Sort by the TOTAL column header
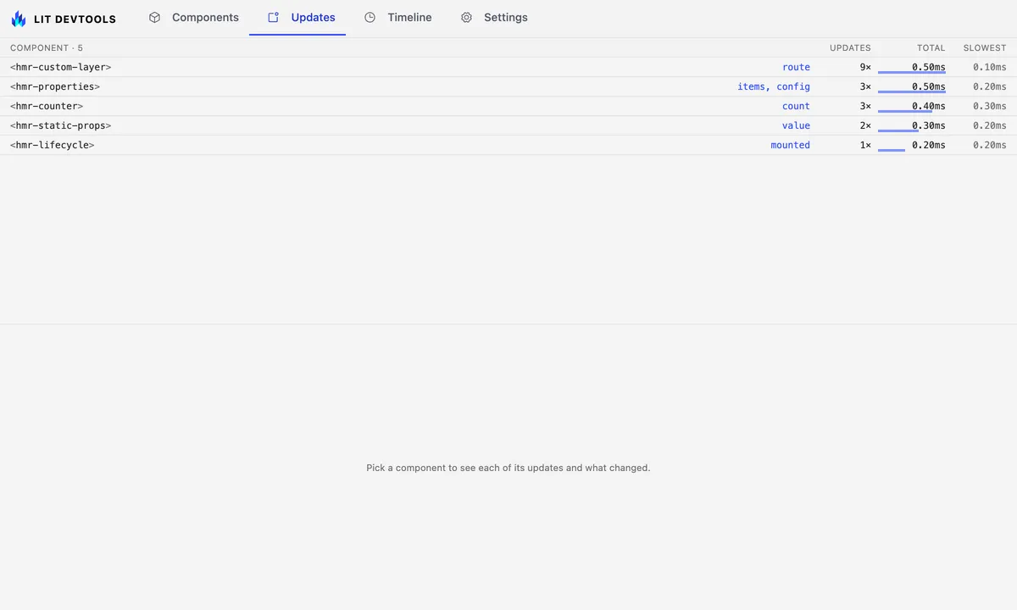Screen dimensions: 1017x610 click(931, 48)
